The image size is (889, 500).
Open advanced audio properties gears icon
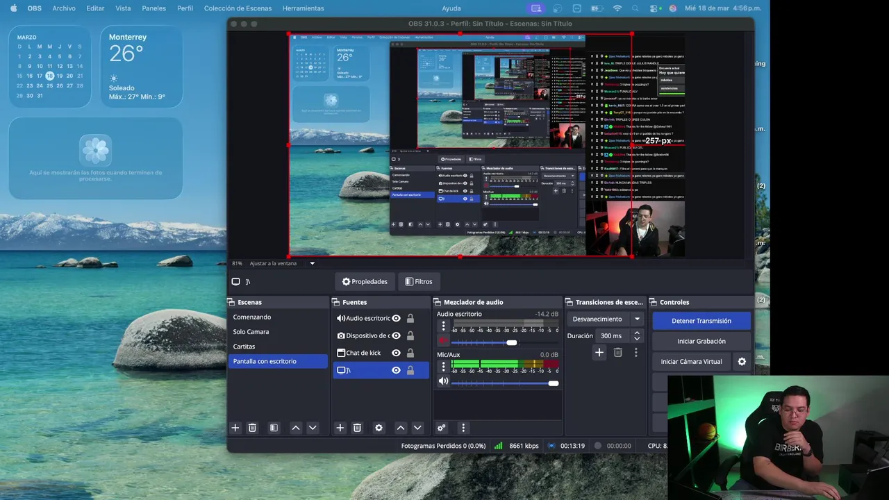coord(441,428)
